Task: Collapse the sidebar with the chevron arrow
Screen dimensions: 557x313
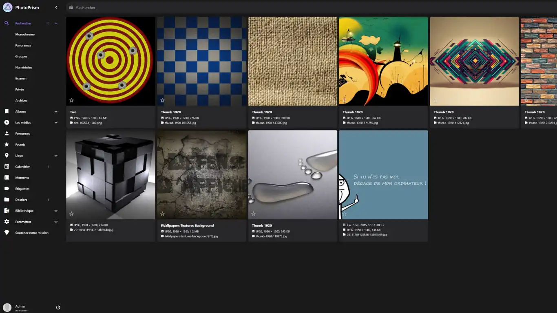Action: click(x=56, y=7)
